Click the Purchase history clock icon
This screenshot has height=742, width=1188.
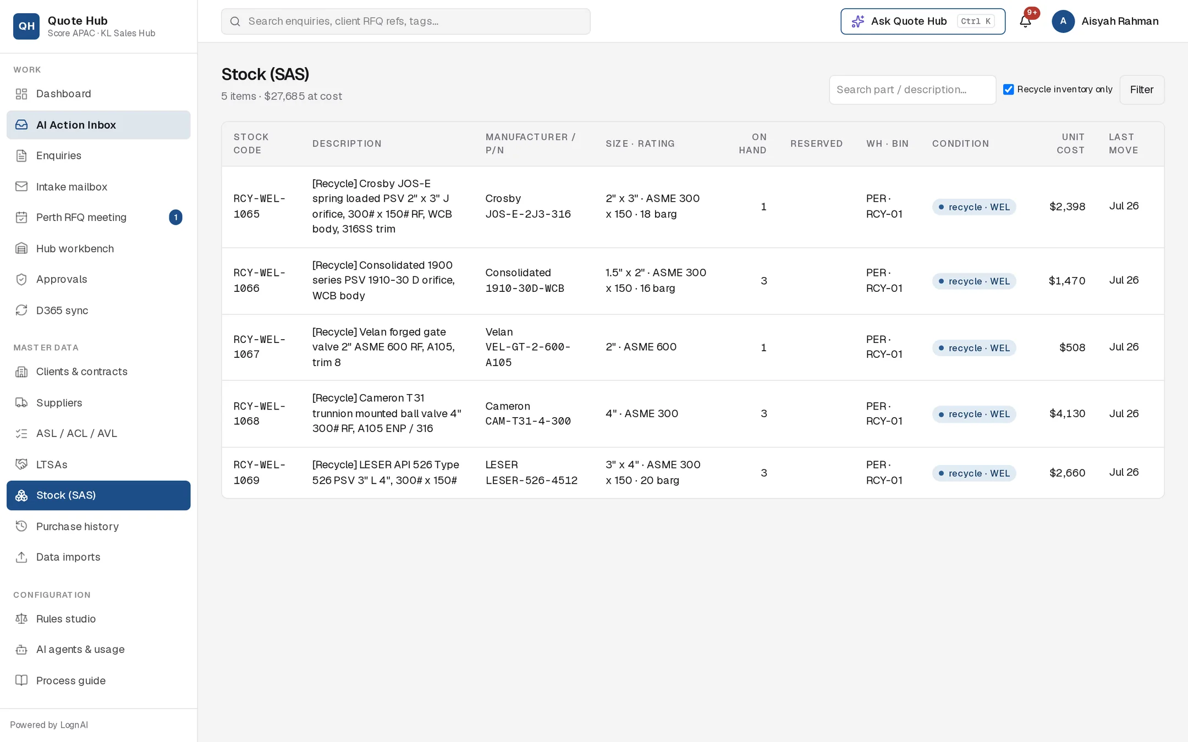pyautogui.click(x=21, y=527)
